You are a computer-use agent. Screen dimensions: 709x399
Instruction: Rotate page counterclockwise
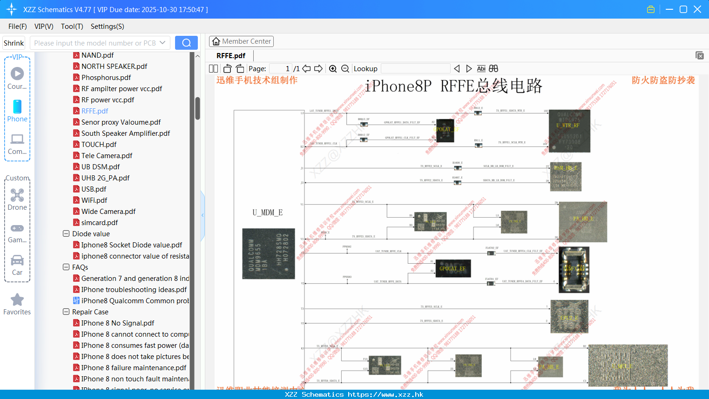[x=227, y=69]
